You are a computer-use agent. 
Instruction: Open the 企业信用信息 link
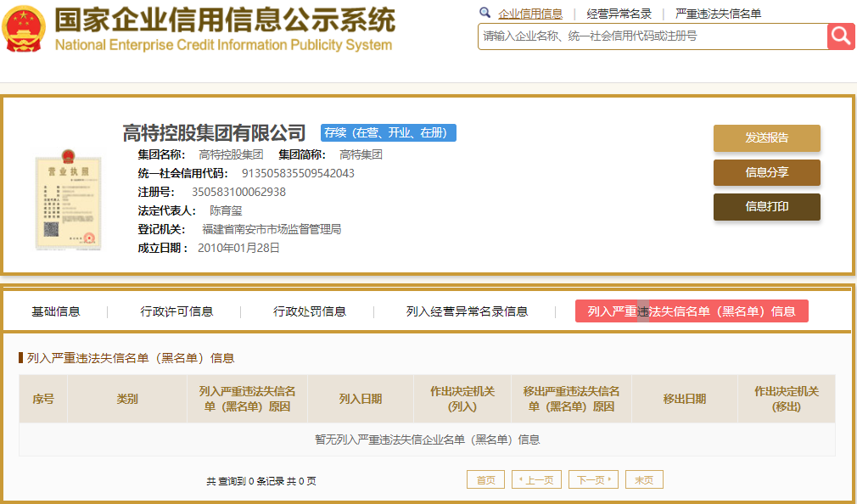tap(530, 14)
